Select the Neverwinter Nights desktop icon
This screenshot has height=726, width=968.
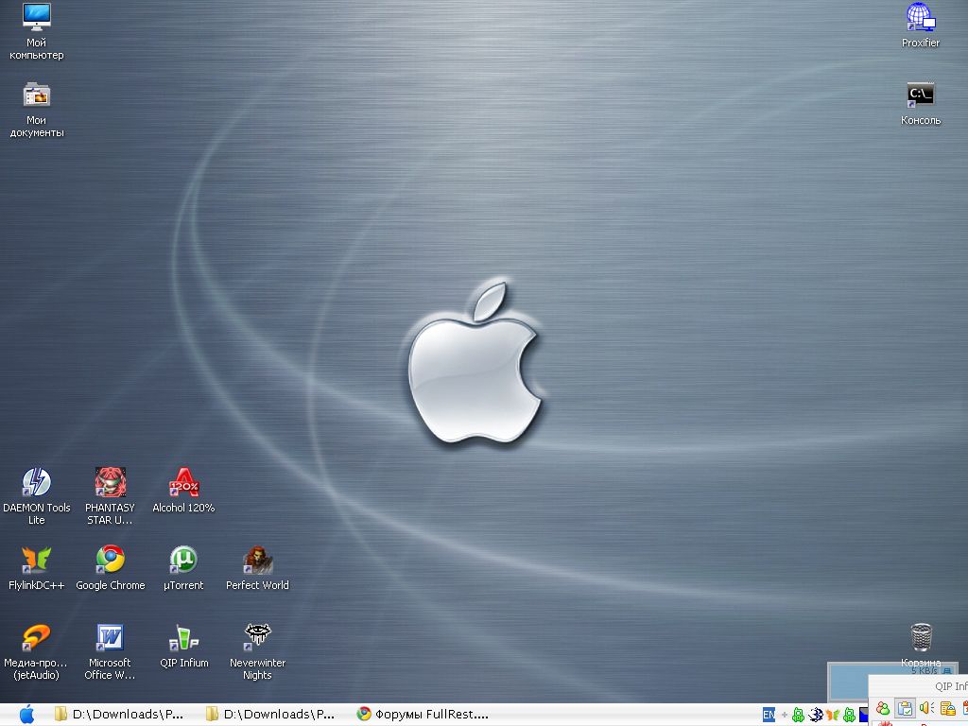coord(257,652)
